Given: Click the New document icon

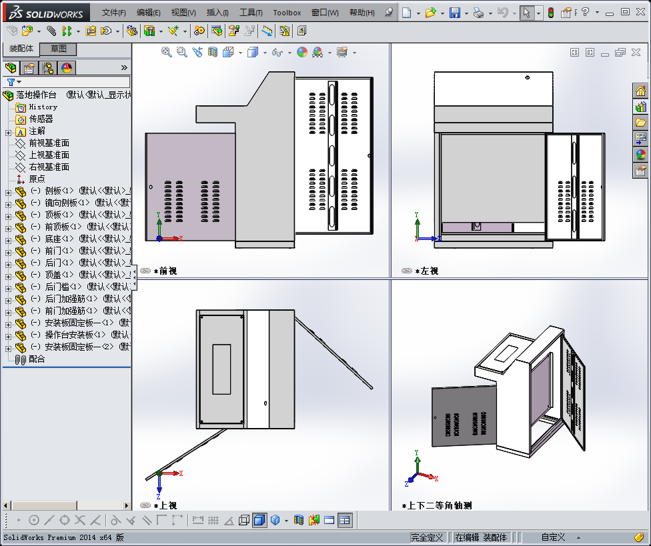Looking at the screenshot, I should coord(406,13).
